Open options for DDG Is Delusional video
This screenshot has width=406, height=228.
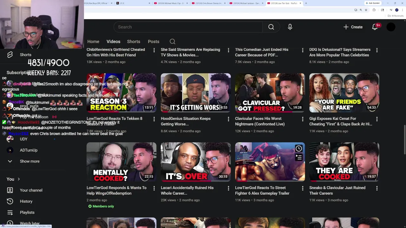point(377,50)
